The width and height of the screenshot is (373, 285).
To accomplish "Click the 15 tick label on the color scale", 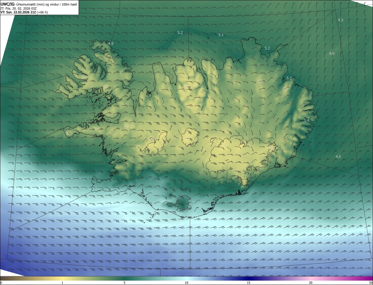I will click(x=249, y=283).
